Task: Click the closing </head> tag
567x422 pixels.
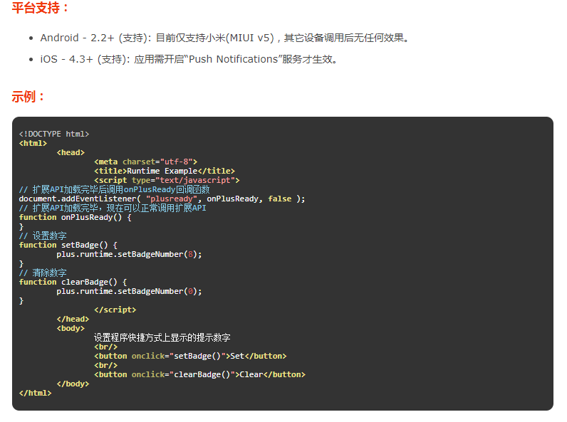Action: (73, 319)
